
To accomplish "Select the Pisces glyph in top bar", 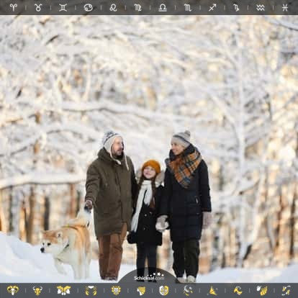I will coord(285,7).
